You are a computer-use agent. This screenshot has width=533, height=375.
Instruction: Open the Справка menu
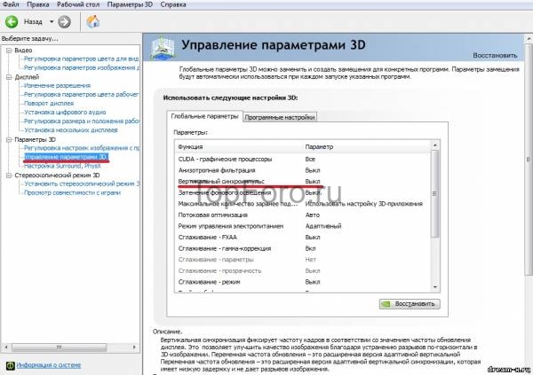(173, 4)
